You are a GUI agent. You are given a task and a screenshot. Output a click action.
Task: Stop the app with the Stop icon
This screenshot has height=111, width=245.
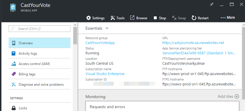coord(155,18)
